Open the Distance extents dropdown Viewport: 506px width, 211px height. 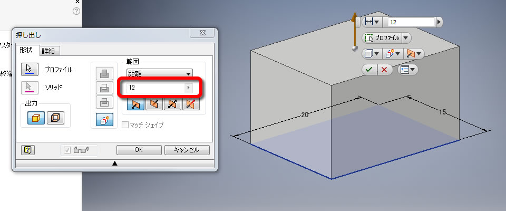[160, 74]
